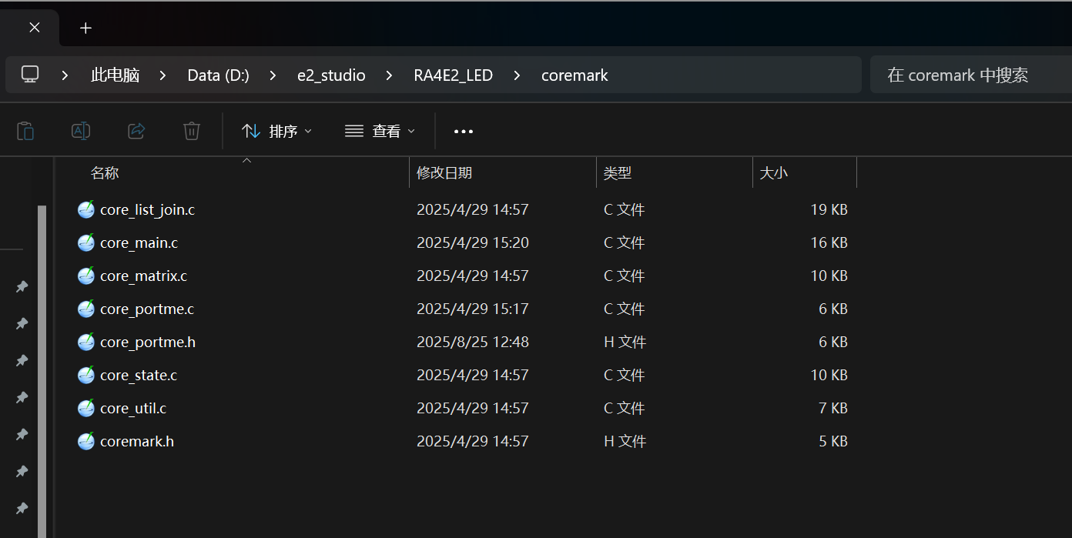Expand chevron after e2_studio in breadcrumb
The image size is (1072, 538).
pyautogui.click(x=389, y=75)
